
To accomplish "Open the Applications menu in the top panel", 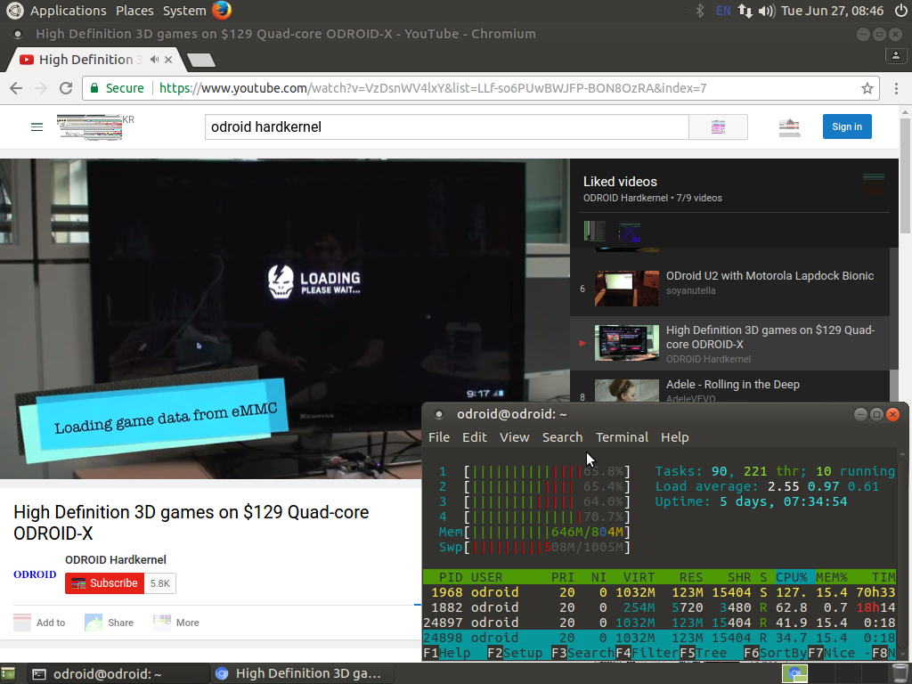I will click(68, 11).
